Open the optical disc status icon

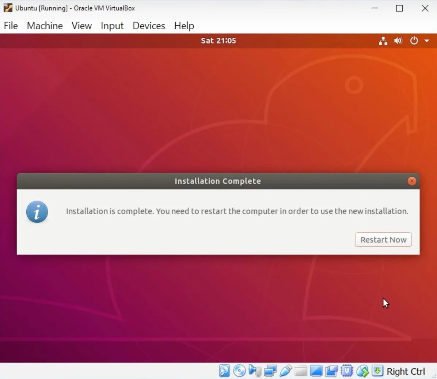coord(239,371)
